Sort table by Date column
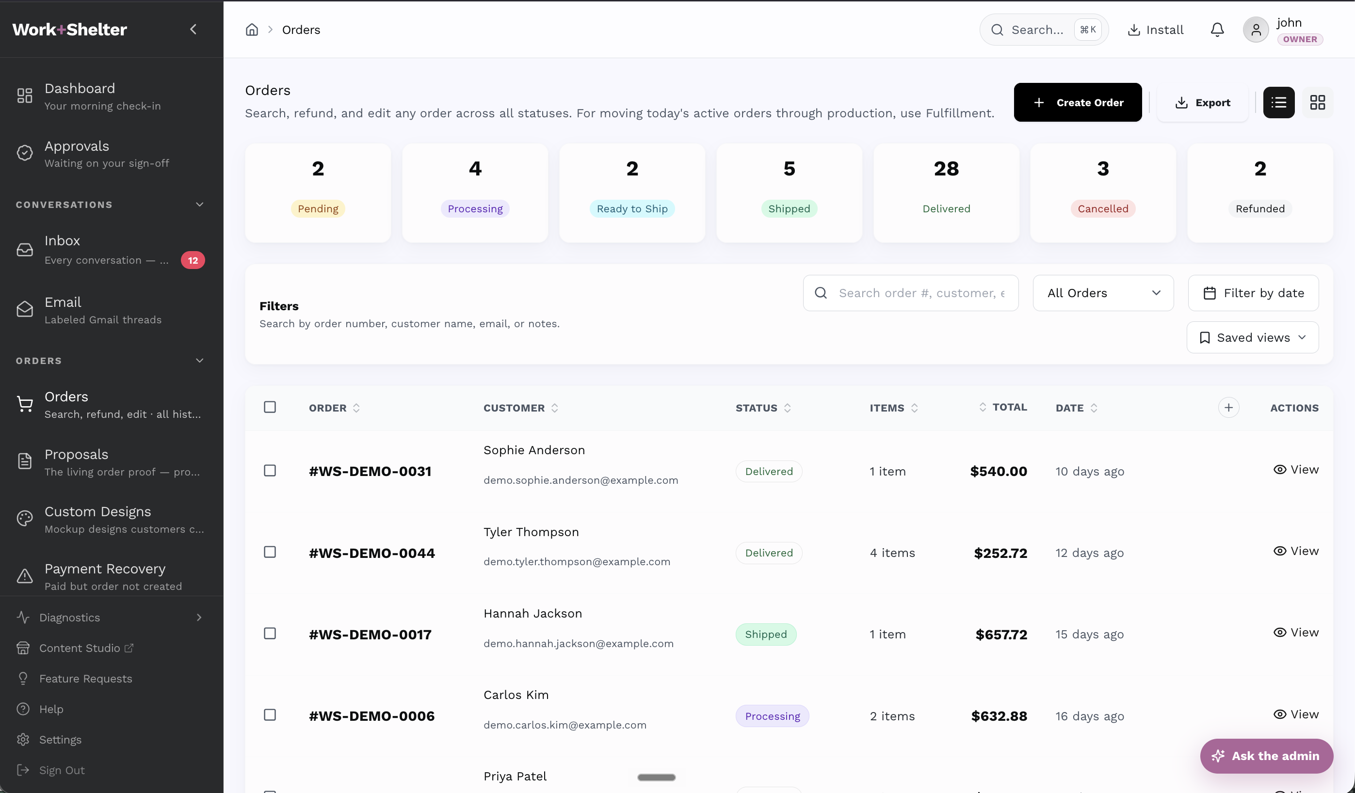This screenshot has width=1355, height=793. [1077, 408]
